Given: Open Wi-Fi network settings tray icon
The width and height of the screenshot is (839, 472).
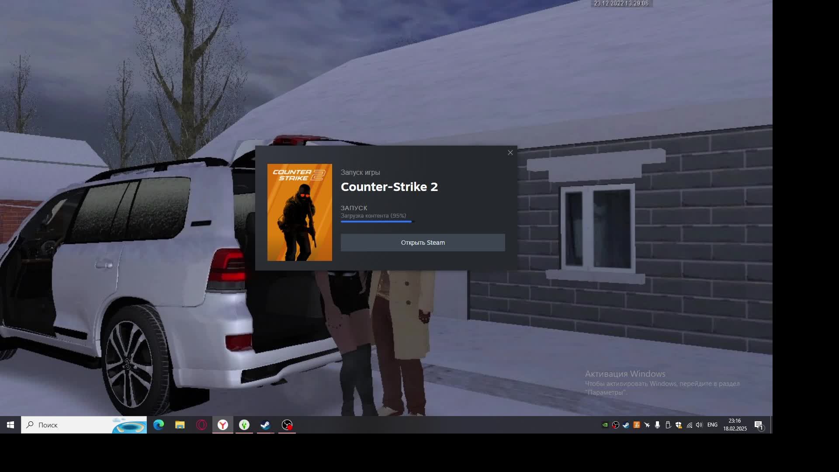Looking at the screenshot, I should point(689,425).
